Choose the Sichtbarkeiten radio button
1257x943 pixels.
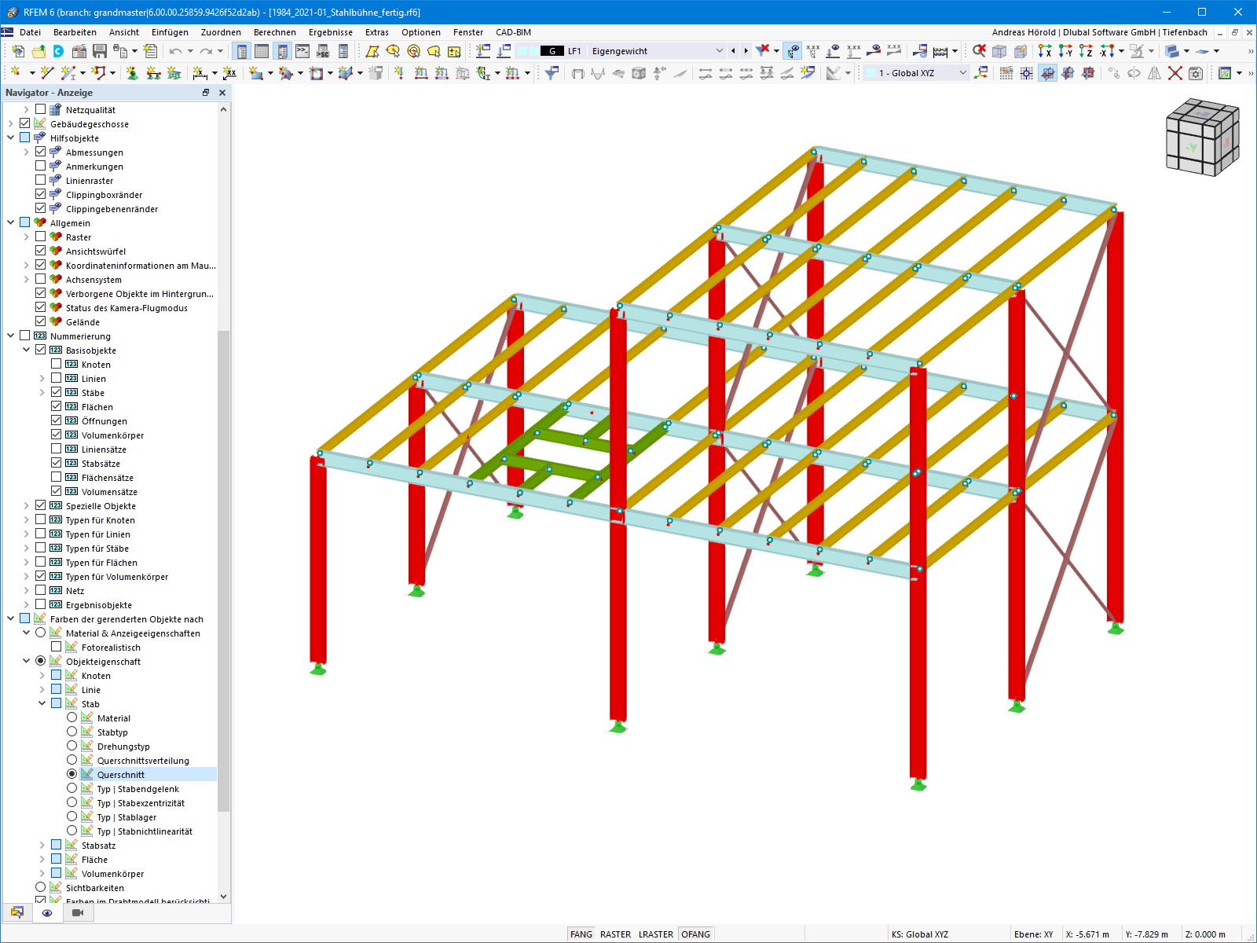41,887
